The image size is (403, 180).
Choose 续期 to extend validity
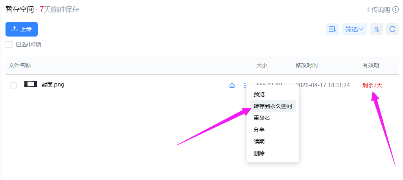[259, 141]
